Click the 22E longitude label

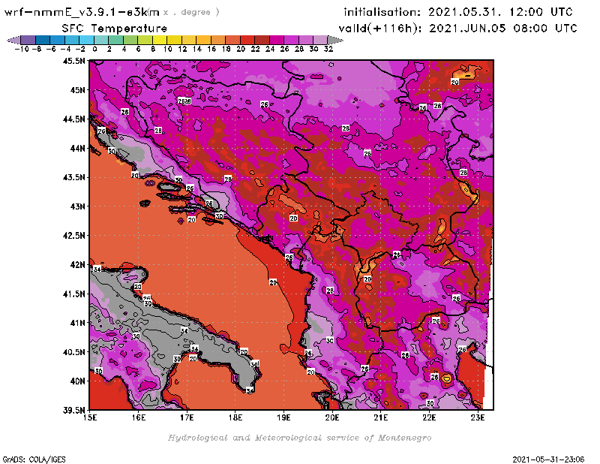(x=429, y=417)
